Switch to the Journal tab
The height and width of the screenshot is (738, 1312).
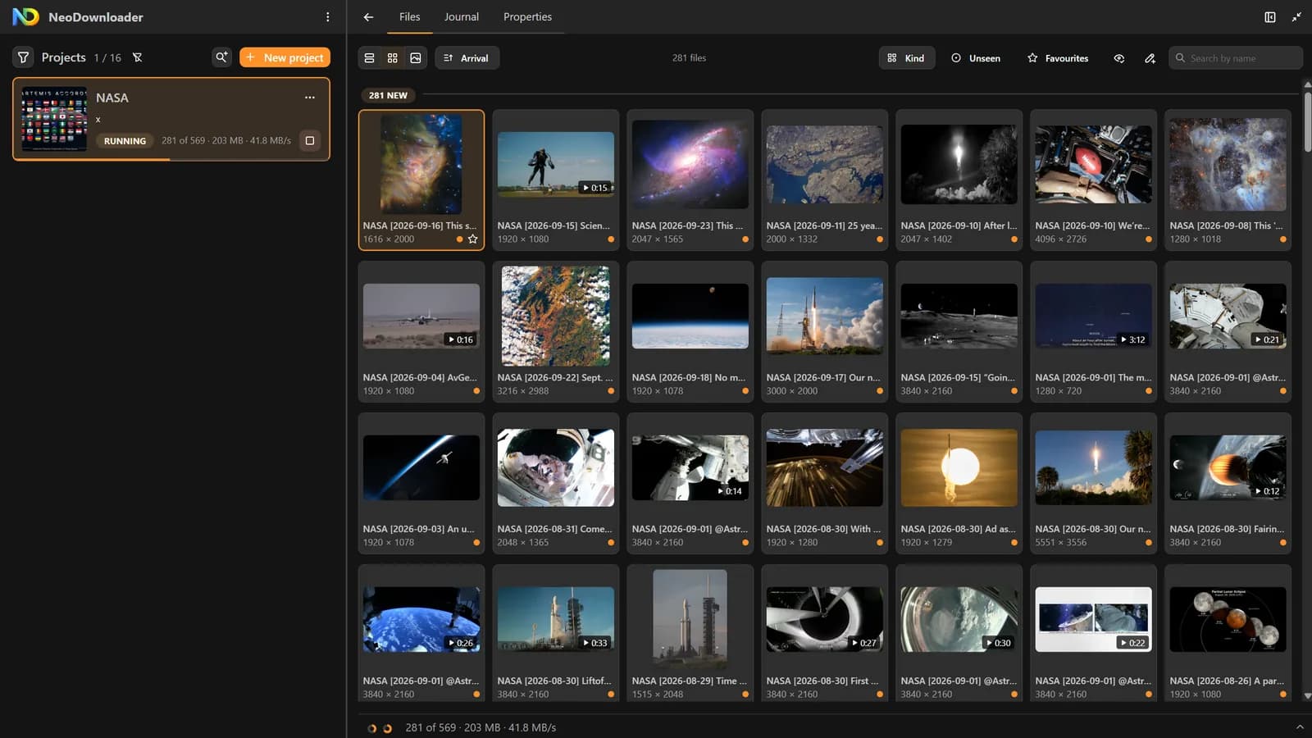(462, 16)
